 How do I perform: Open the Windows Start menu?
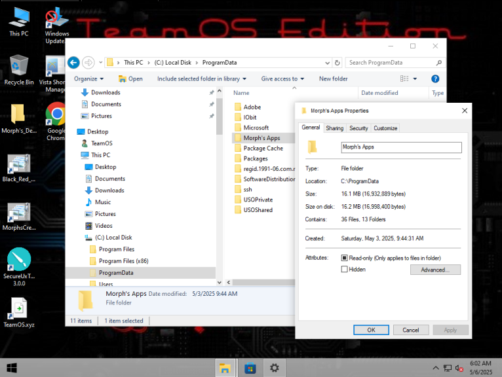pyautogui.click(x=12, y=368)
